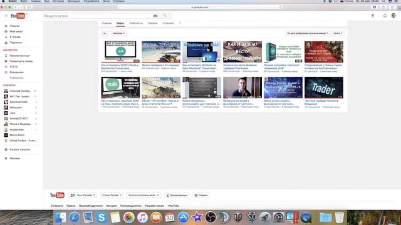Switch to the Каналы channel tab
The height and width of the screenshot is (225, 401).
pyautogui.click(x=153, y=23)
